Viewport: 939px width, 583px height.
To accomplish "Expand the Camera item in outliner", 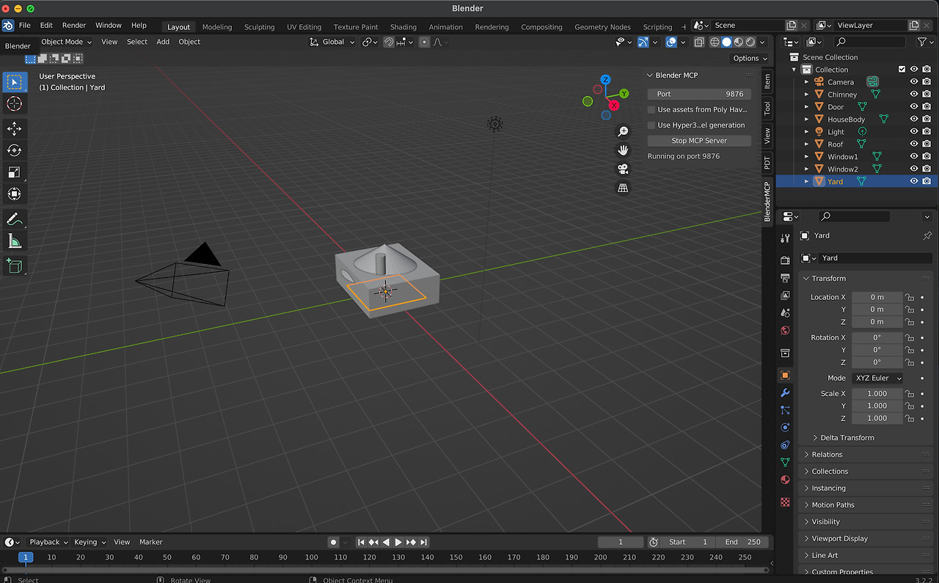I will click(x=806, y=82).
